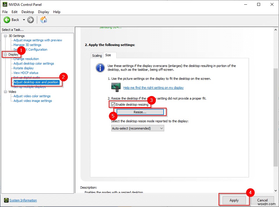This screenshot has height=207, width=279.
Task: Click the NVIDIA home icon in the toolbar
Action: tap(44, 20)
